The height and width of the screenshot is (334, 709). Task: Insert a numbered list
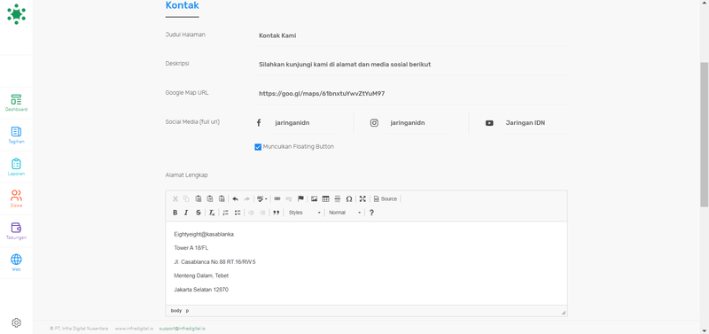tap(225, 213)
